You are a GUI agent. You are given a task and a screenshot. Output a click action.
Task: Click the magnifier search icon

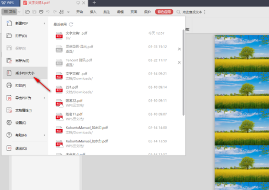[178, 12]
